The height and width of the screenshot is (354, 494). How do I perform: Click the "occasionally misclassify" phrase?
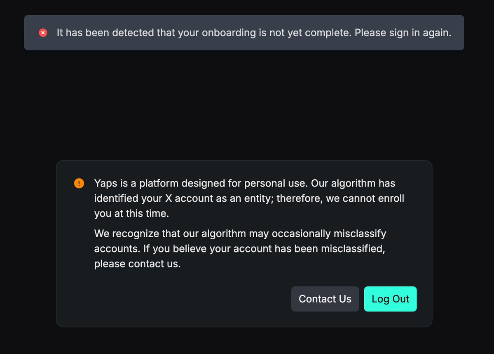[x=319, y=234]
